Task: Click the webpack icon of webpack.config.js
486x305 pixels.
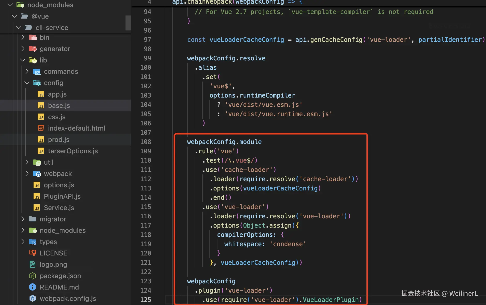Action: (x=33, y=299)
